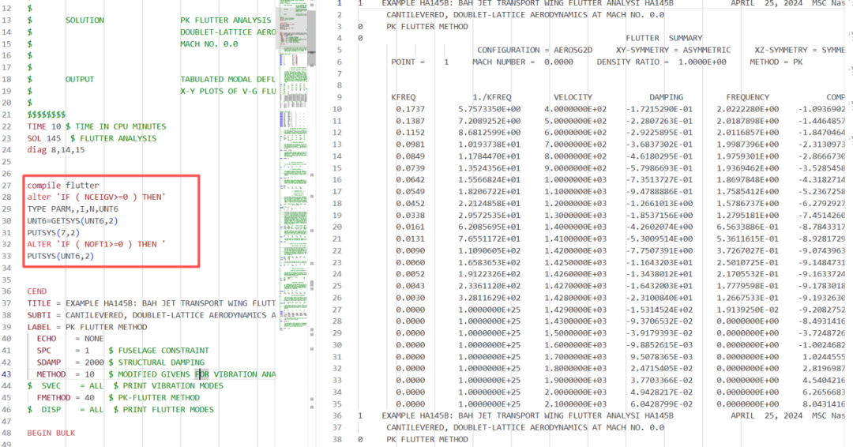Click the 'FREQUENCY' column header

[747, 97]
